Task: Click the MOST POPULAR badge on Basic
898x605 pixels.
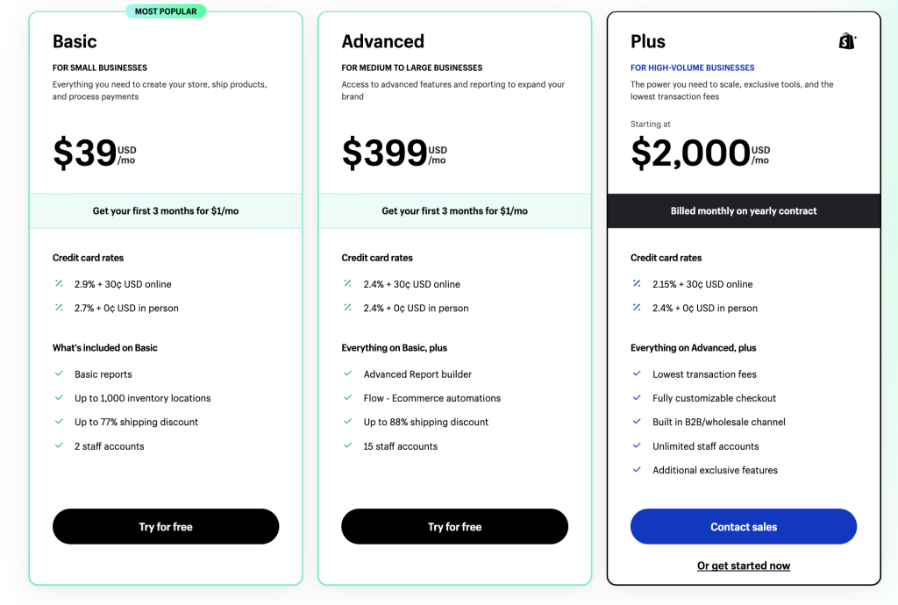Action: [x=166, y=11]
